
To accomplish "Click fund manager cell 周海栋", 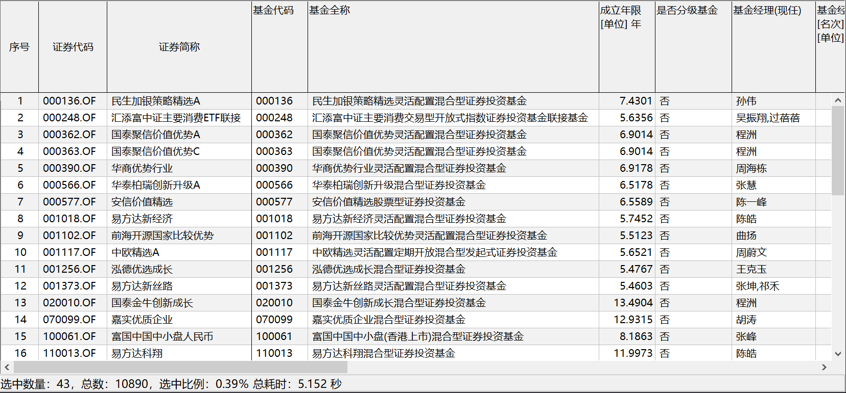I will coord(773,168).
